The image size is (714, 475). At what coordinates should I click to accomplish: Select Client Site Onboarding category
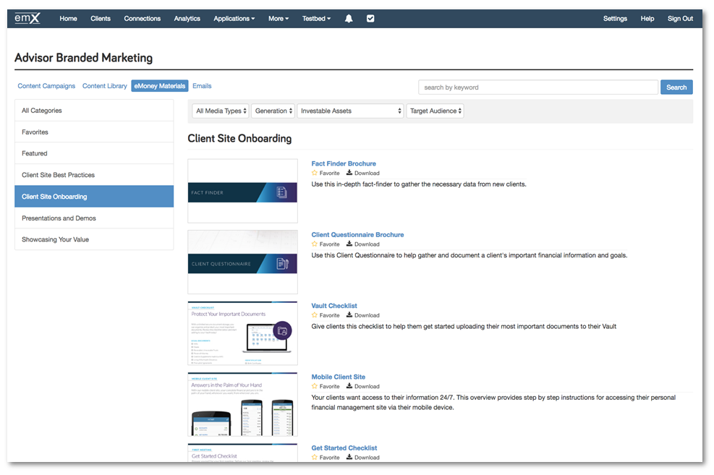click(x=94, y=197)
